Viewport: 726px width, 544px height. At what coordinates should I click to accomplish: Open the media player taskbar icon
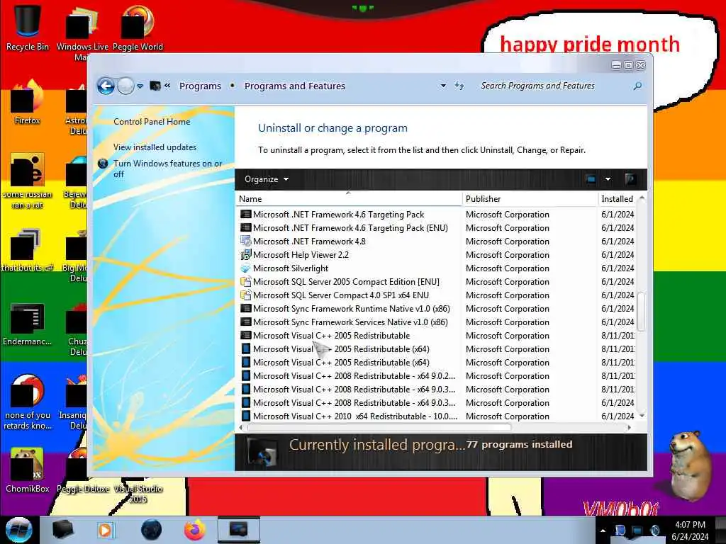(105, 530)
